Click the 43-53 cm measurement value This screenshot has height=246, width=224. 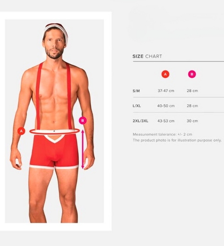coord(166,121)
